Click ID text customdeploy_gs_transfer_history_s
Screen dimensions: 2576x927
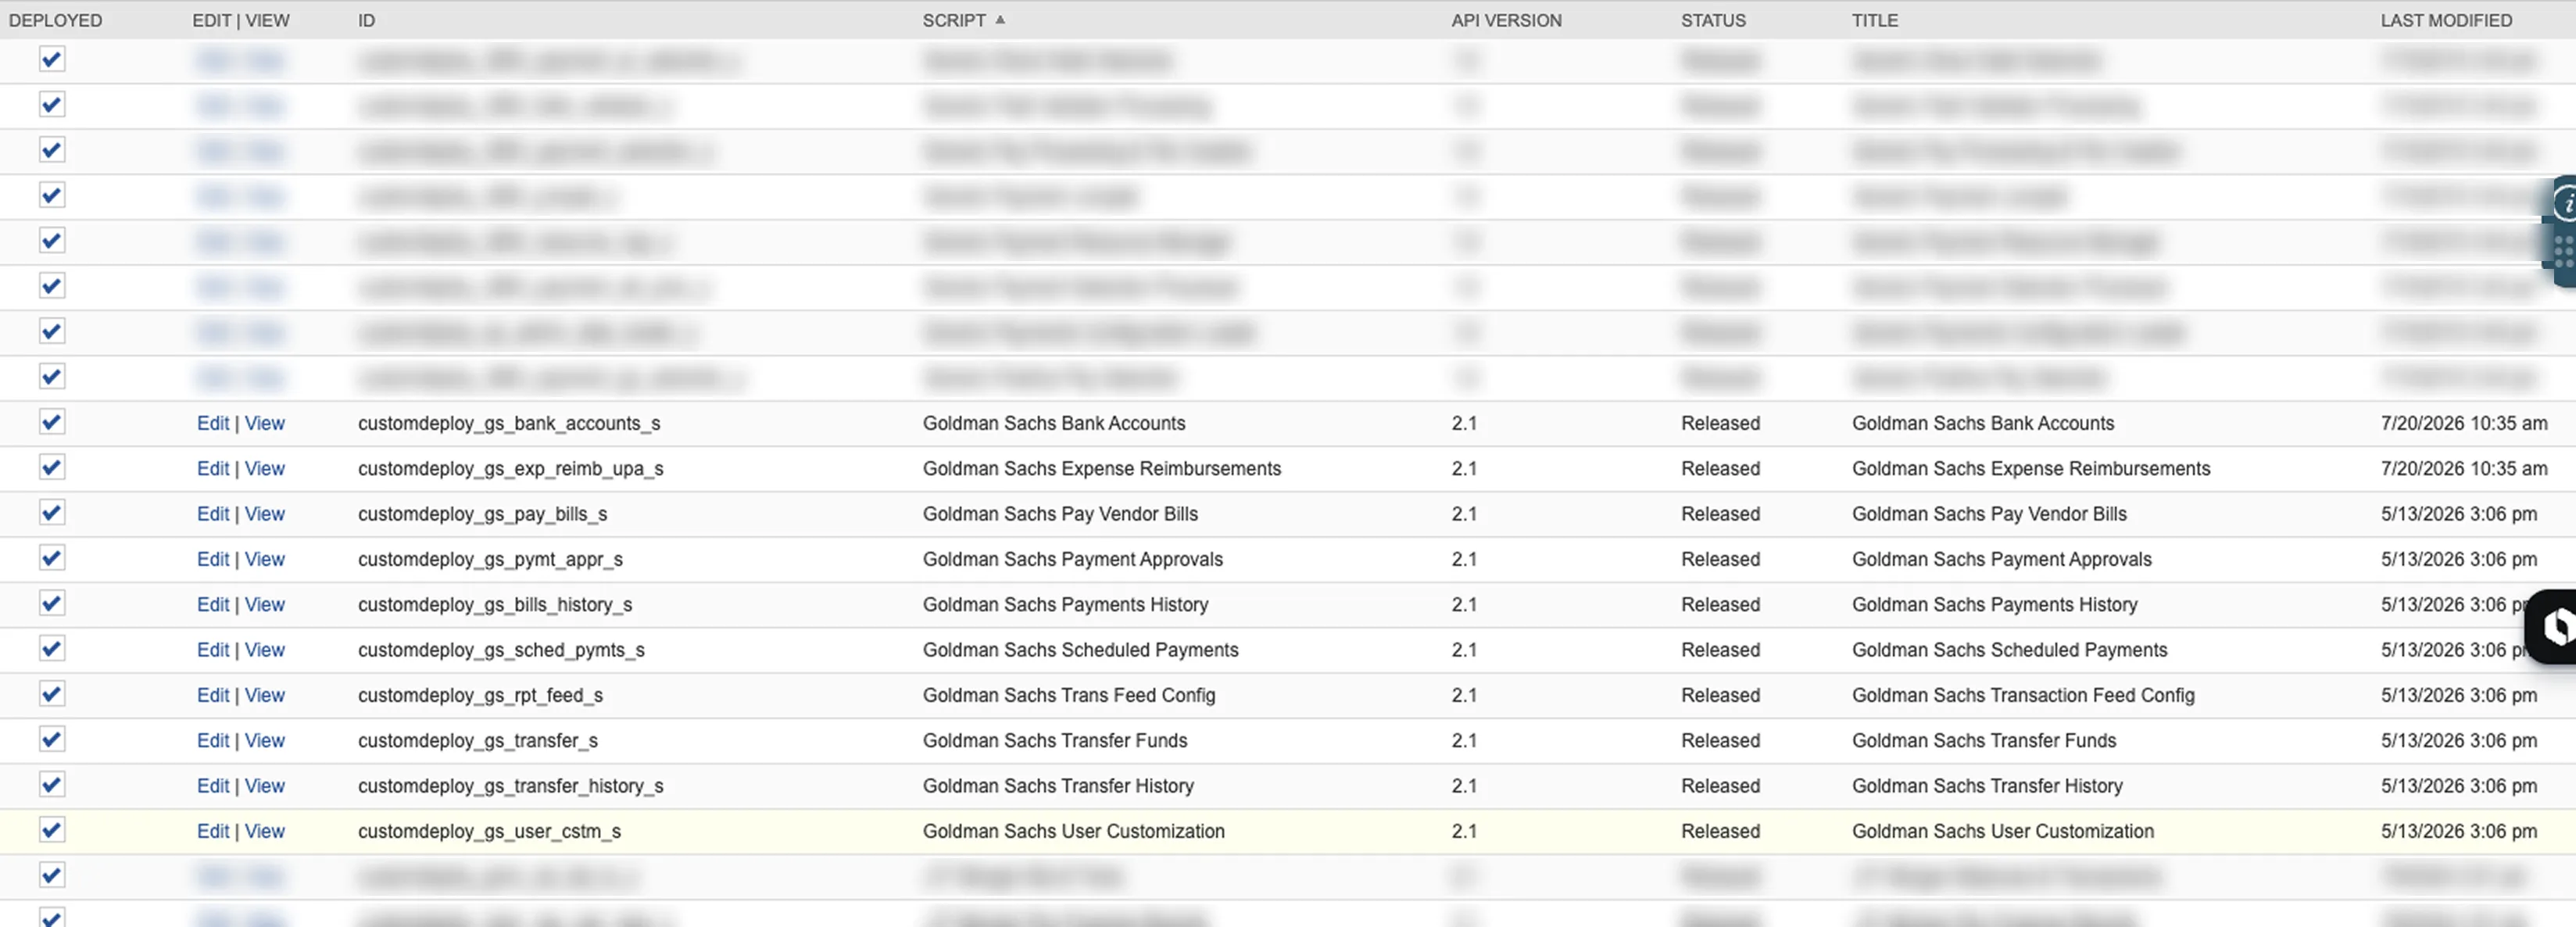coord(510,786)
